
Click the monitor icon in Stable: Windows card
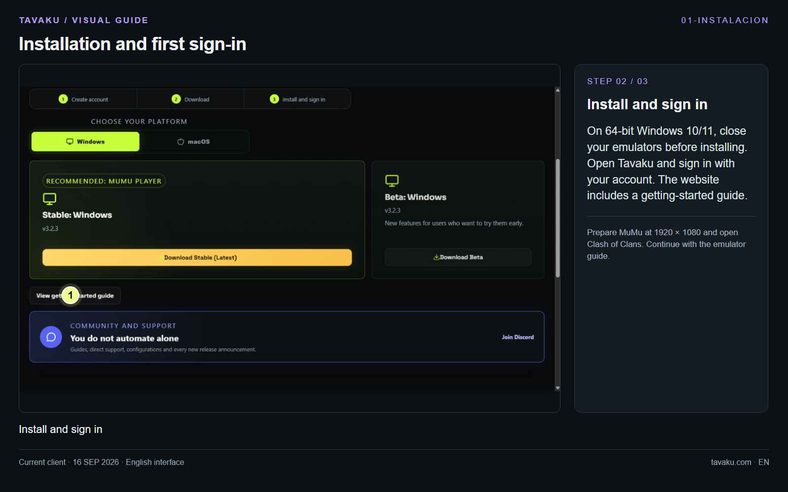tap(50, 199)
